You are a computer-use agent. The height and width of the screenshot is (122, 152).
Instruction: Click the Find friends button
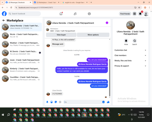(x=125, y=14)
